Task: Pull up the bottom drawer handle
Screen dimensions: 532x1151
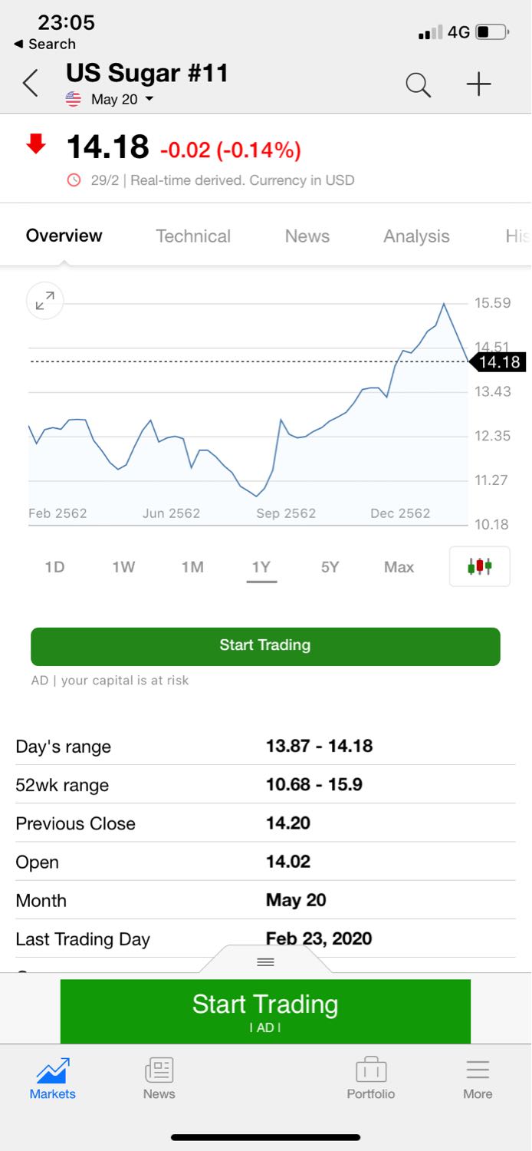Action: tap(265, 961)
